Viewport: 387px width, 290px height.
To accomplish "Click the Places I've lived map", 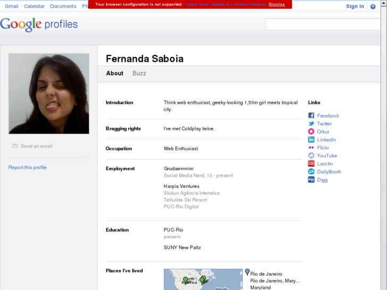I will pyautogui.click(x=203, y=279).
